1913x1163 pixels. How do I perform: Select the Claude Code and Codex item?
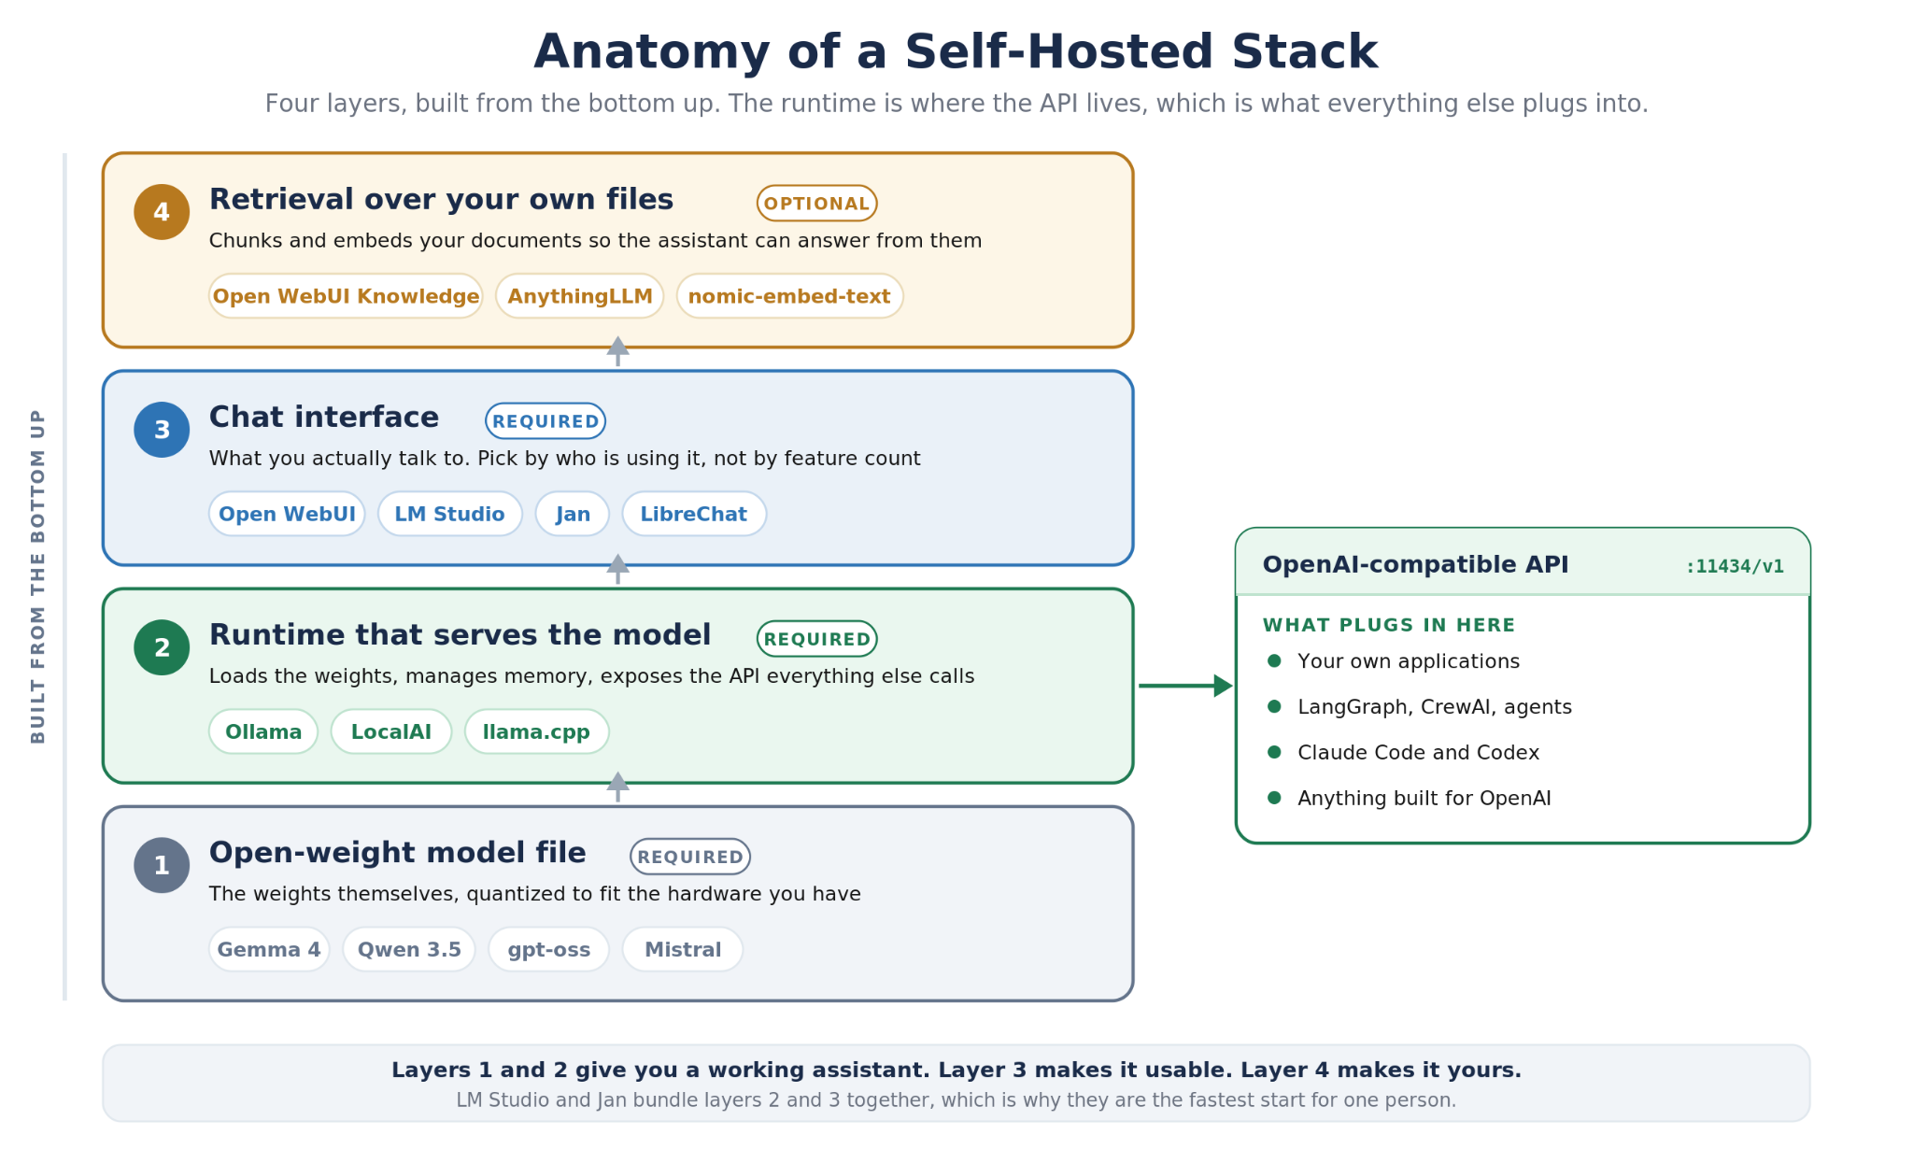[x=1418, y=753]
